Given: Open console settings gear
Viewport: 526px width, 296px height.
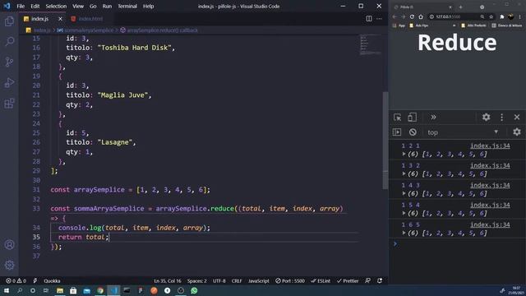Looking at the screenshot, I should click(517, 132).
